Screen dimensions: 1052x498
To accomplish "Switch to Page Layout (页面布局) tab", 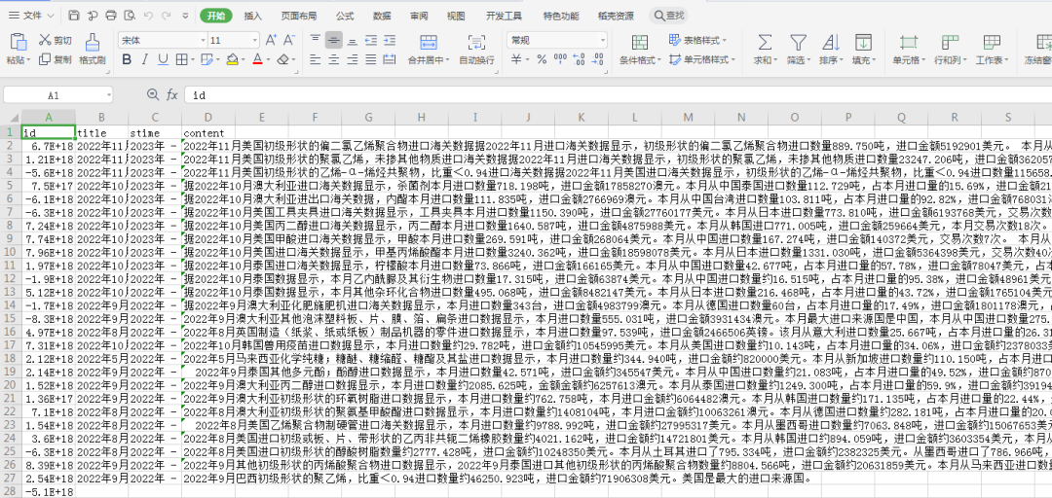I will [x=299, y=17].
